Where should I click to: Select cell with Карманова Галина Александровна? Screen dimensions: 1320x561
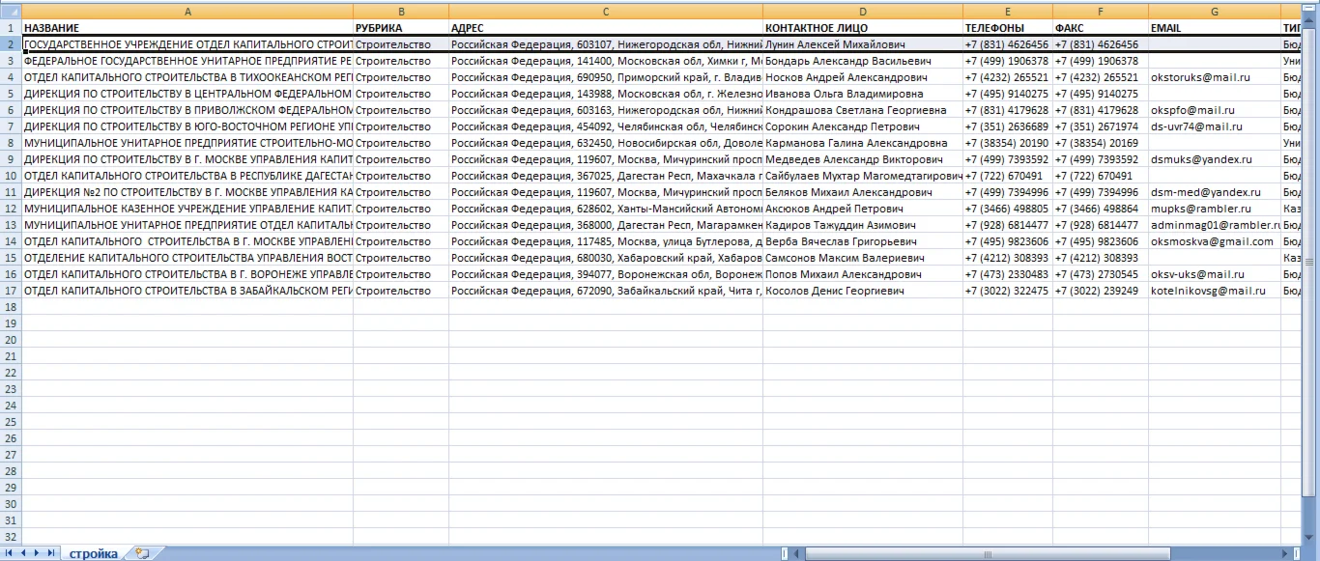[x=863, y=143]
